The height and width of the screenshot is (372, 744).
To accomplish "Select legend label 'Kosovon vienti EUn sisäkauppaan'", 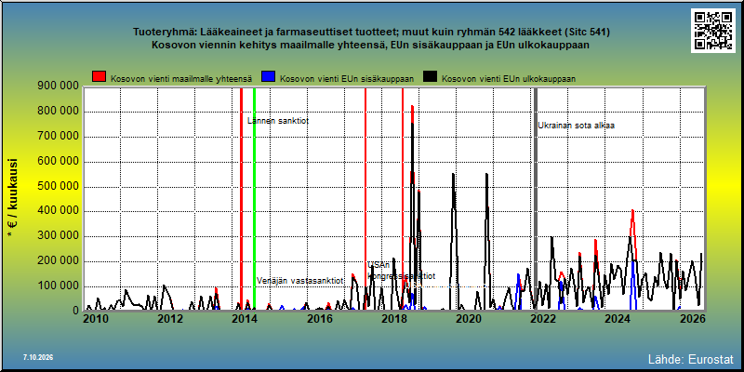I will click(347, 79).
